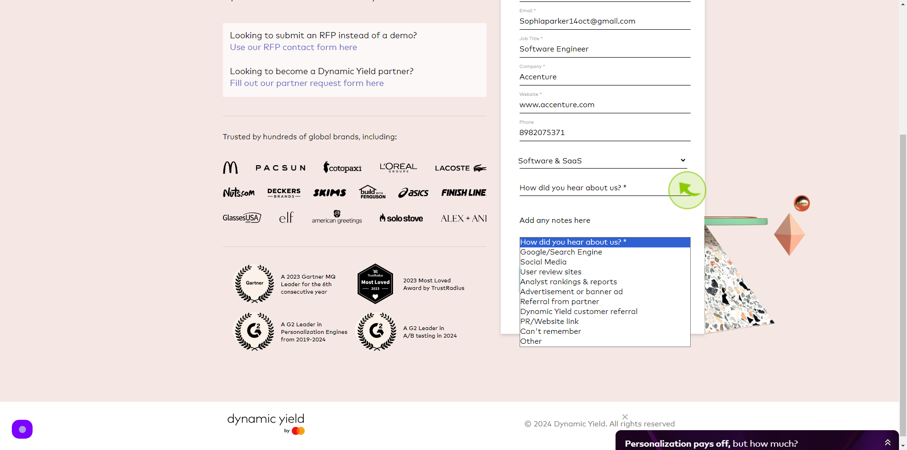Open the partner request form link
Viewport: 907px width, 450px height.
[x=307, y=83]
